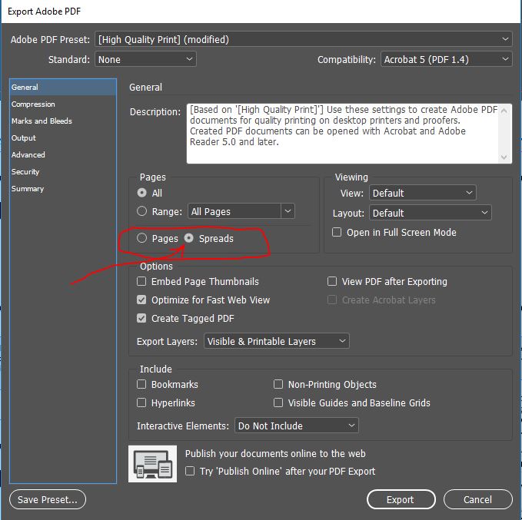Open the Export Layers dropdown
This screenshot has width=522, height=520.
(x=276, y=341)
